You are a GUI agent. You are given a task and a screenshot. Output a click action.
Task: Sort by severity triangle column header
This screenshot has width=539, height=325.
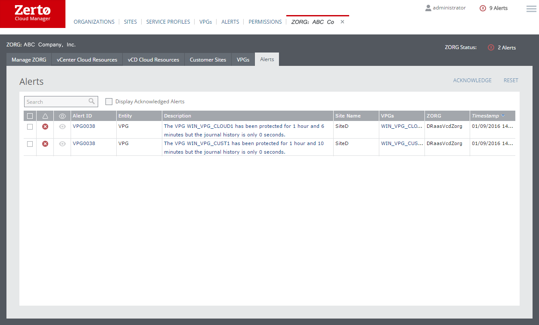[x=45, y=116]
